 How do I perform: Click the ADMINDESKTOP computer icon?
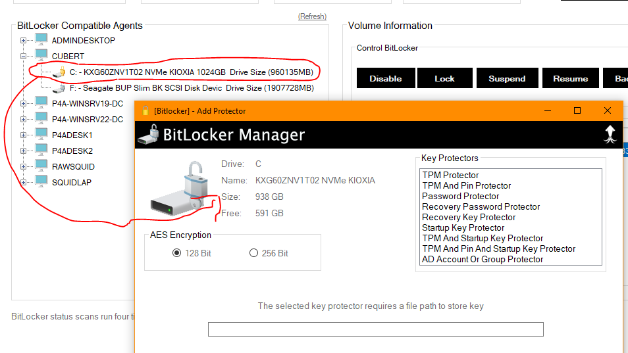[41, 40]
